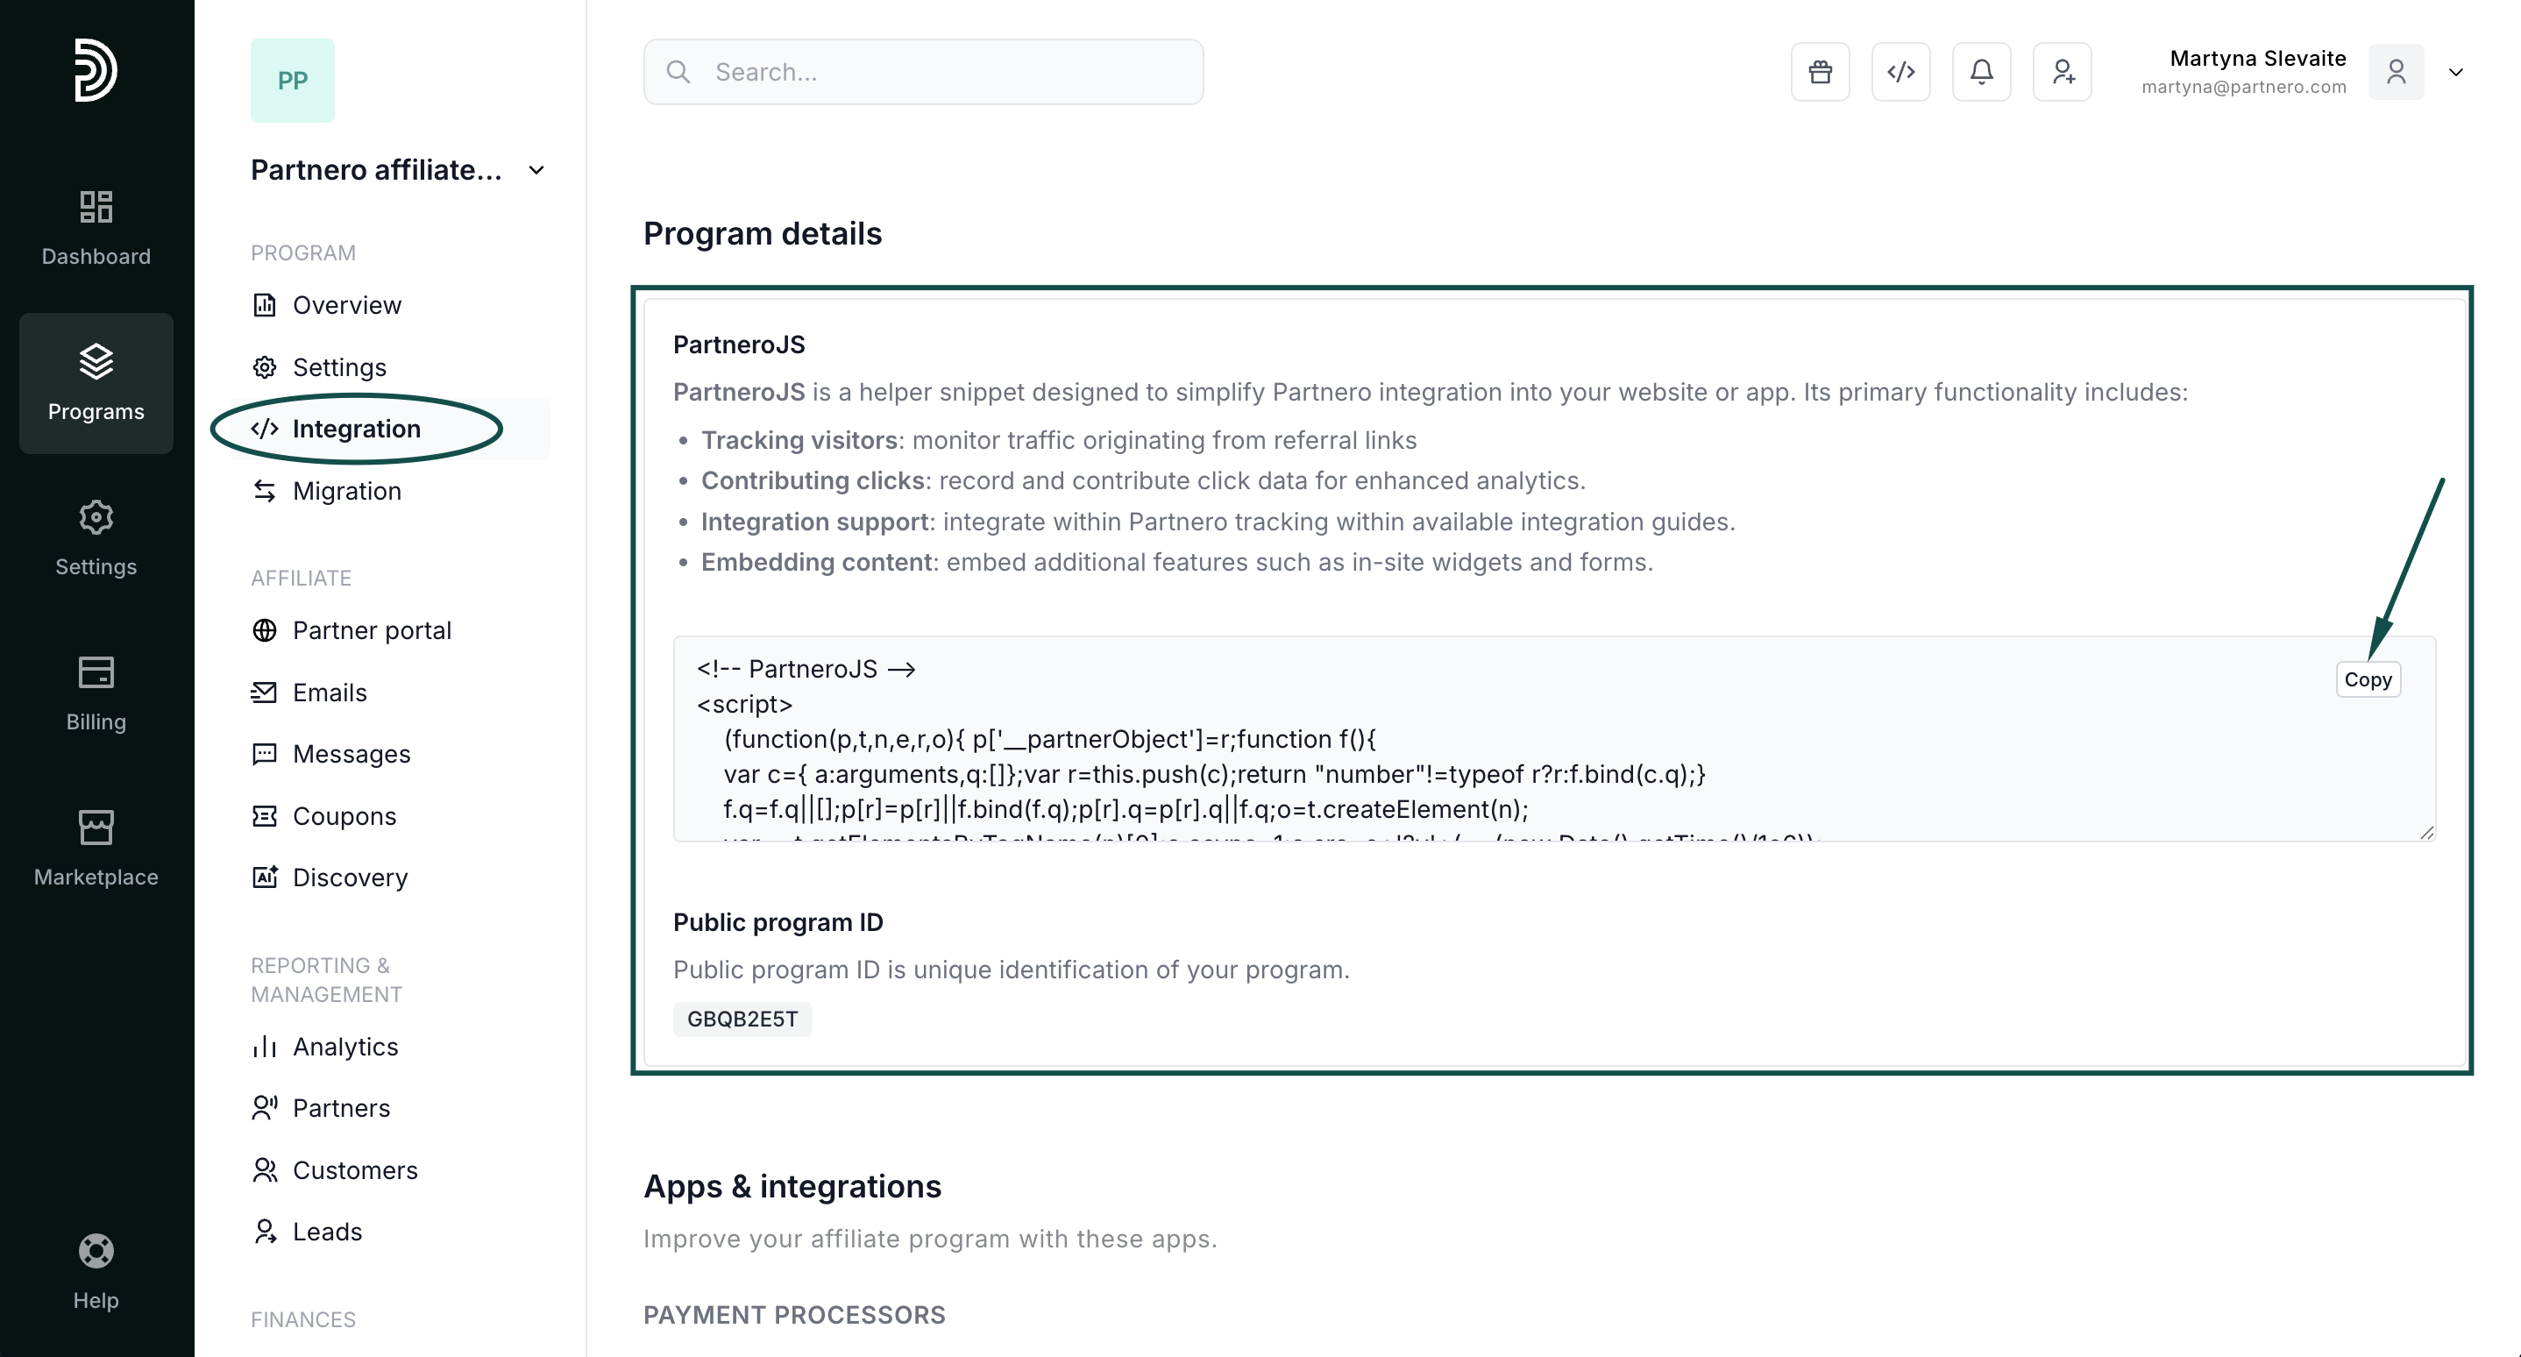
Task: Copy the PartneroJS snippet
Action: click(2367, 679)
